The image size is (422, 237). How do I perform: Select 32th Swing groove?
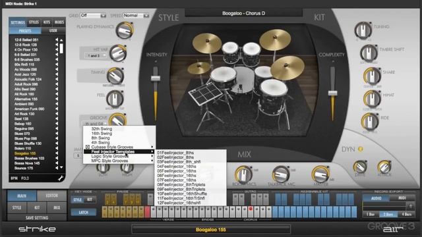tap(119, 129)
